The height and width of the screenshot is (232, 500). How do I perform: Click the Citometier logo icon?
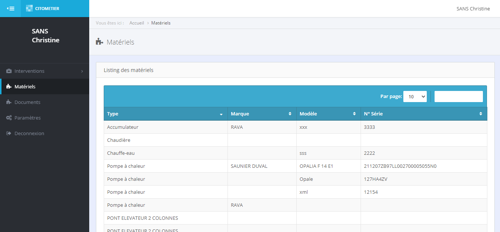(x=29, y=9)
